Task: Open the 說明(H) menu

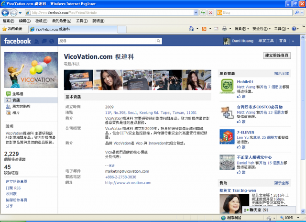Action: pyautogui.click(x=98, y=21)
